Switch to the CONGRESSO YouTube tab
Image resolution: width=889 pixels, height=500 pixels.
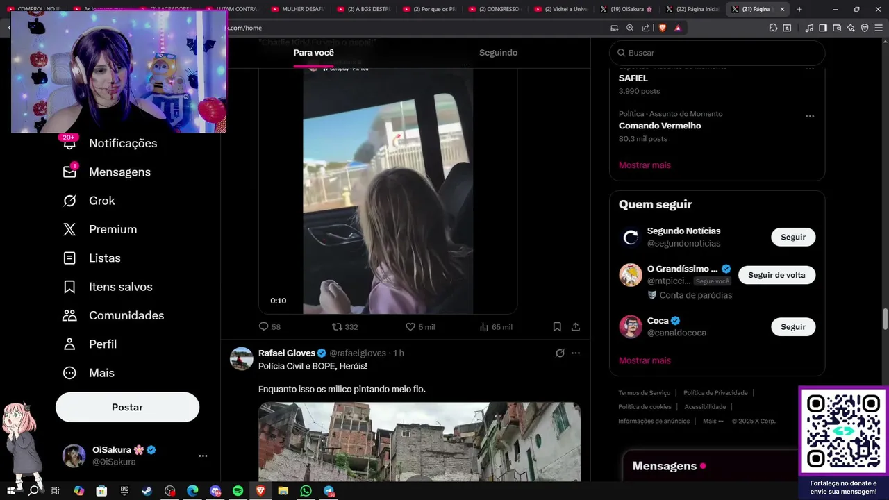495,9
